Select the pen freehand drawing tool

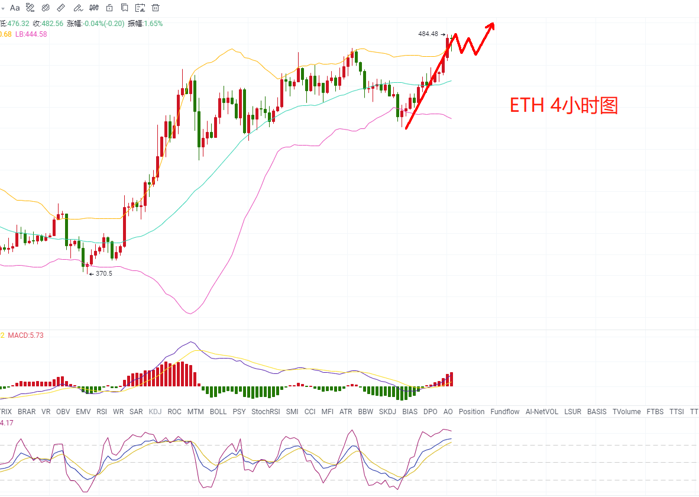(x=77, y=8)
